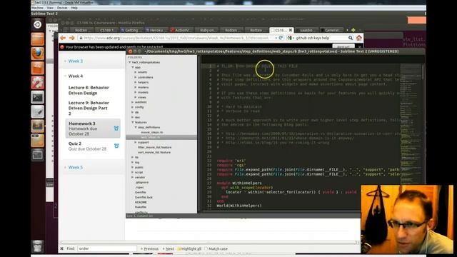Open the text editor pencil icon in dock
The height and width of the screenshot is (257, 457).
[38, 111]
